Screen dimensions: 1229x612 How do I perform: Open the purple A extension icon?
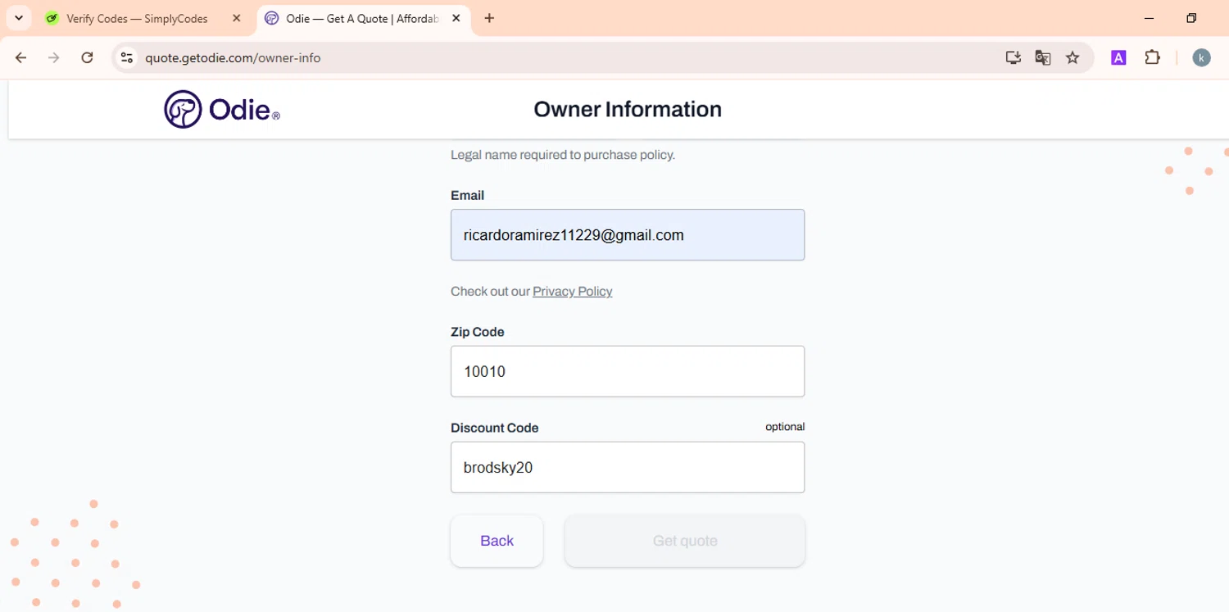click(1118, 57)
